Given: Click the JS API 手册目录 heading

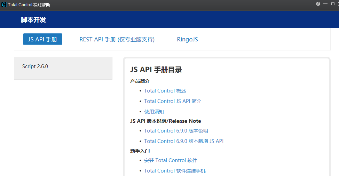Looking at the screenshot, I should pyautogui.click(x=156, y=70).
